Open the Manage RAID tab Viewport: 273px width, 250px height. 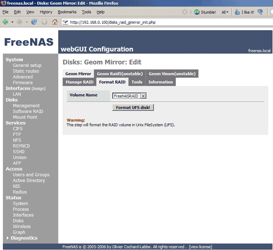coord(79,82)
